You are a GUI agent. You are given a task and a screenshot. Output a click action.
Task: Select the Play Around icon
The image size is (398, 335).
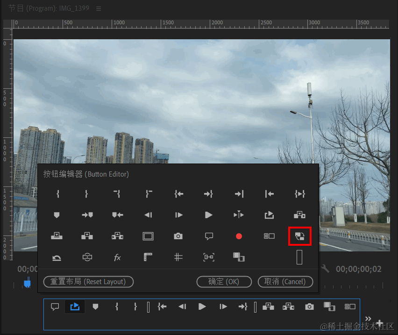click(x=239, y=215)
